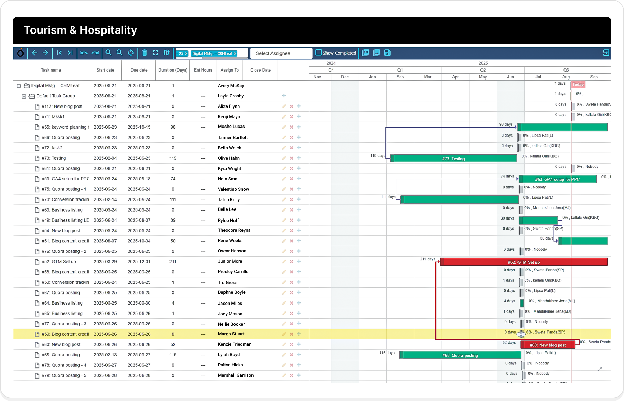The height and width of the screenshot is (401, 624).
Task: Click the diagonal expand arrows icon in chart
Action: [x=600, y=369]
